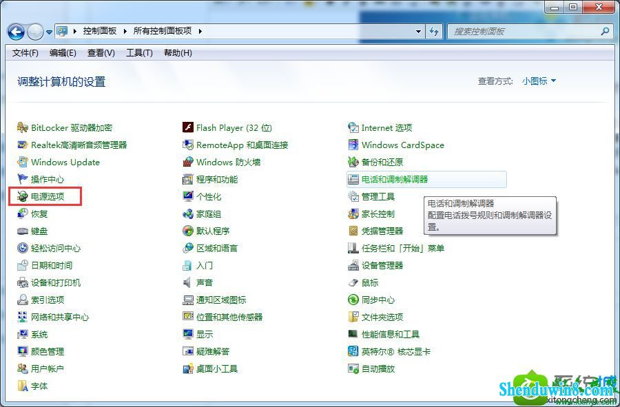Click the 索引选项 icon
This screenshot has height=407, width=620.
tap(23, 300)
